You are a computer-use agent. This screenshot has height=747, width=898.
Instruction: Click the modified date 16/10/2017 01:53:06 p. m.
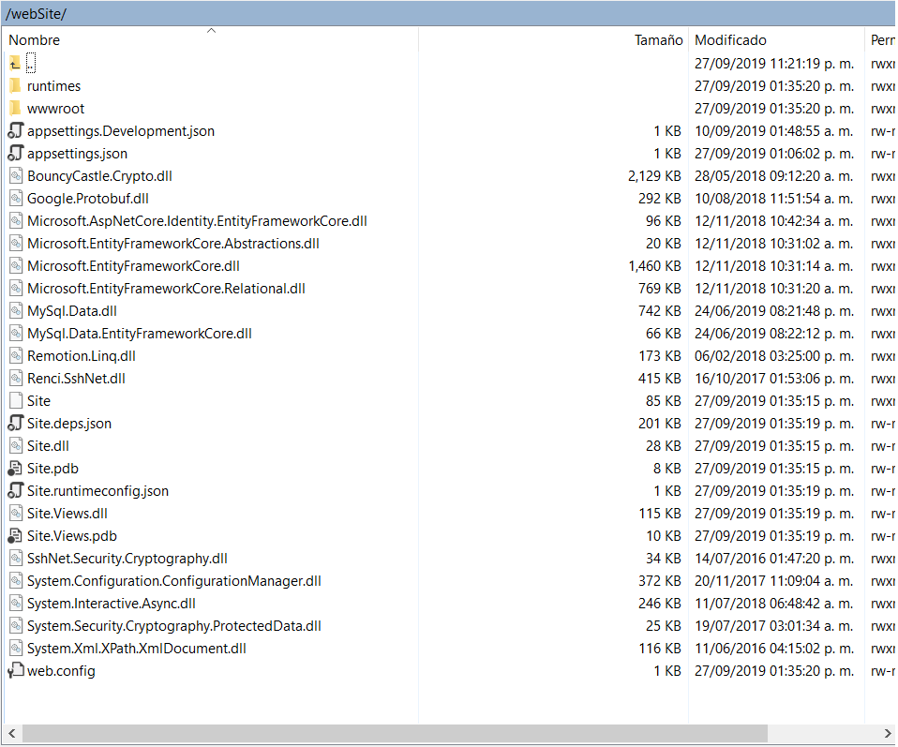[x=774, y=378]
